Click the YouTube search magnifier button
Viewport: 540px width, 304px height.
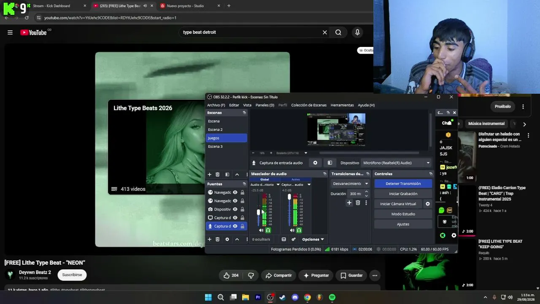338,33
